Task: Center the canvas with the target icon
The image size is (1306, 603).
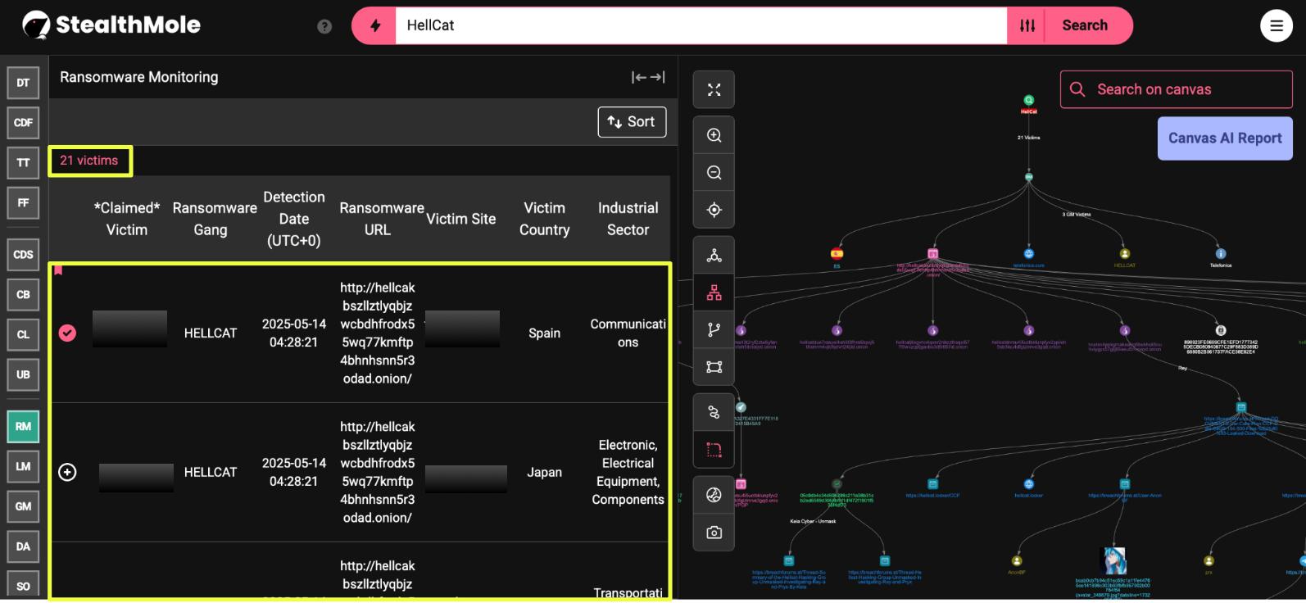Action: 714,211
